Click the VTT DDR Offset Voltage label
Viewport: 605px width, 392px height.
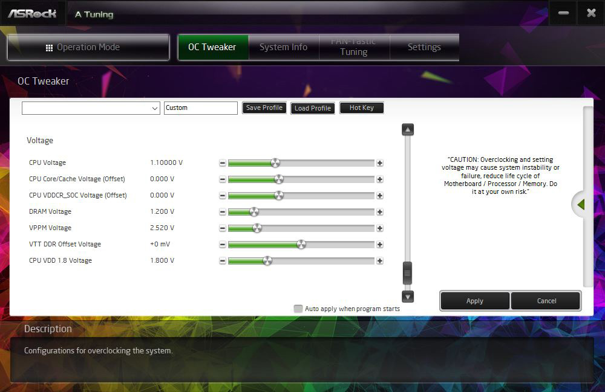65,244
